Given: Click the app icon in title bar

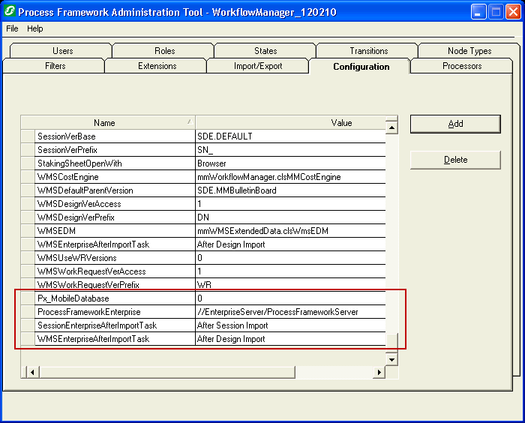Looking at the screenshot, I should [10, 12].
